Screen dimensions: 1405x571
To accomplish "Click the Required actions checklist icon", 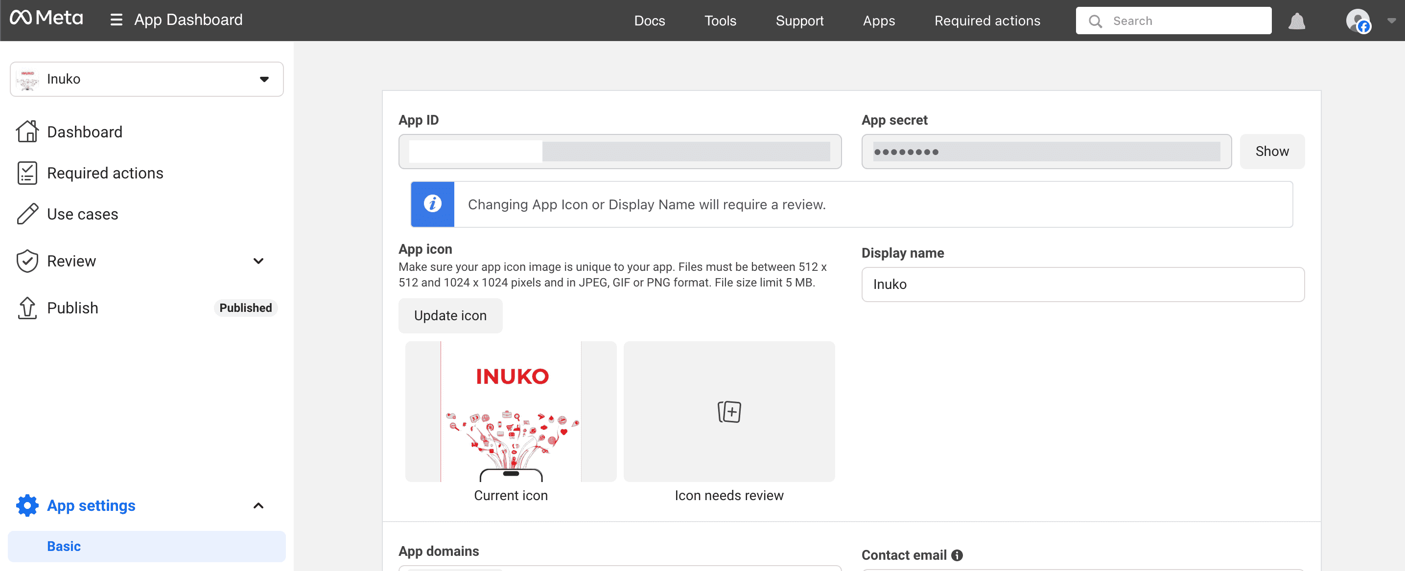I will click(x=27, y=173).
